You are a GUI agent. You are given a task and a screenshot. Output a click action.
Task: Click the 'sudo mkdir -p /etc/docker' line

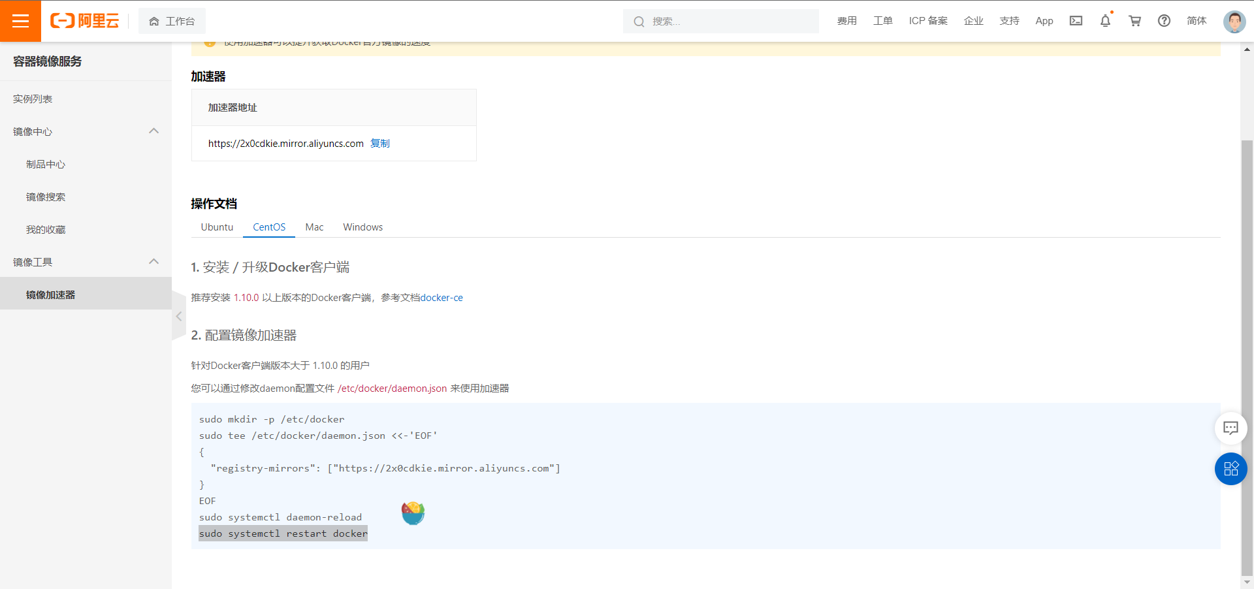click(x=272, y=419)
